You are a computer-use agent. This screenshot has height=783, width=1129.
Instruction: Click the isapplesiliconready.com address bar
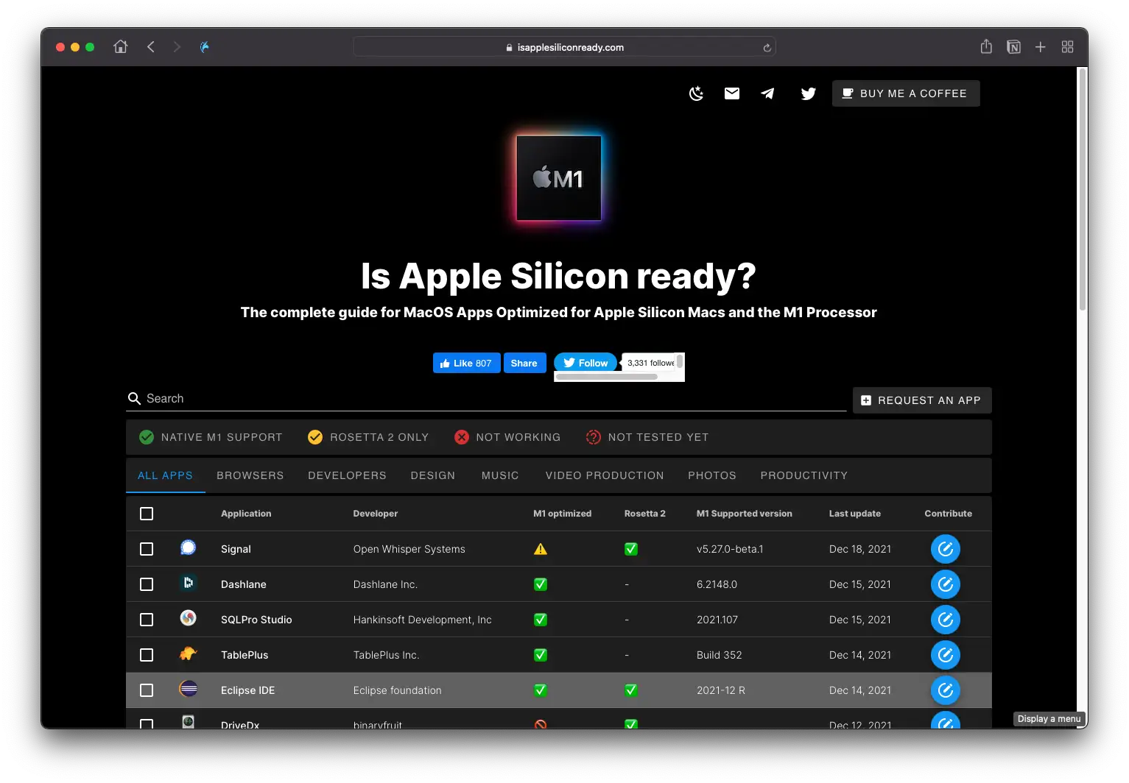pos(564,47)
